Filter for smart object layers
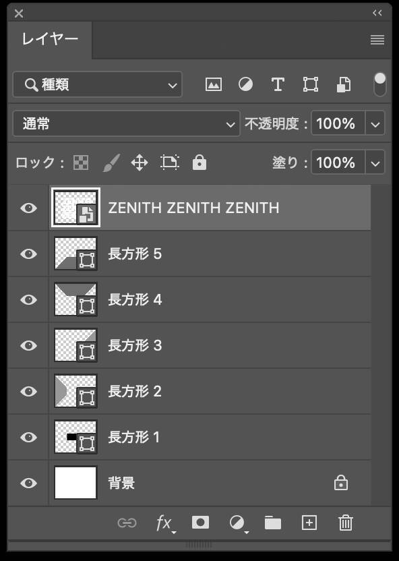The image size is (399, 561). click(x=344, y=84)
